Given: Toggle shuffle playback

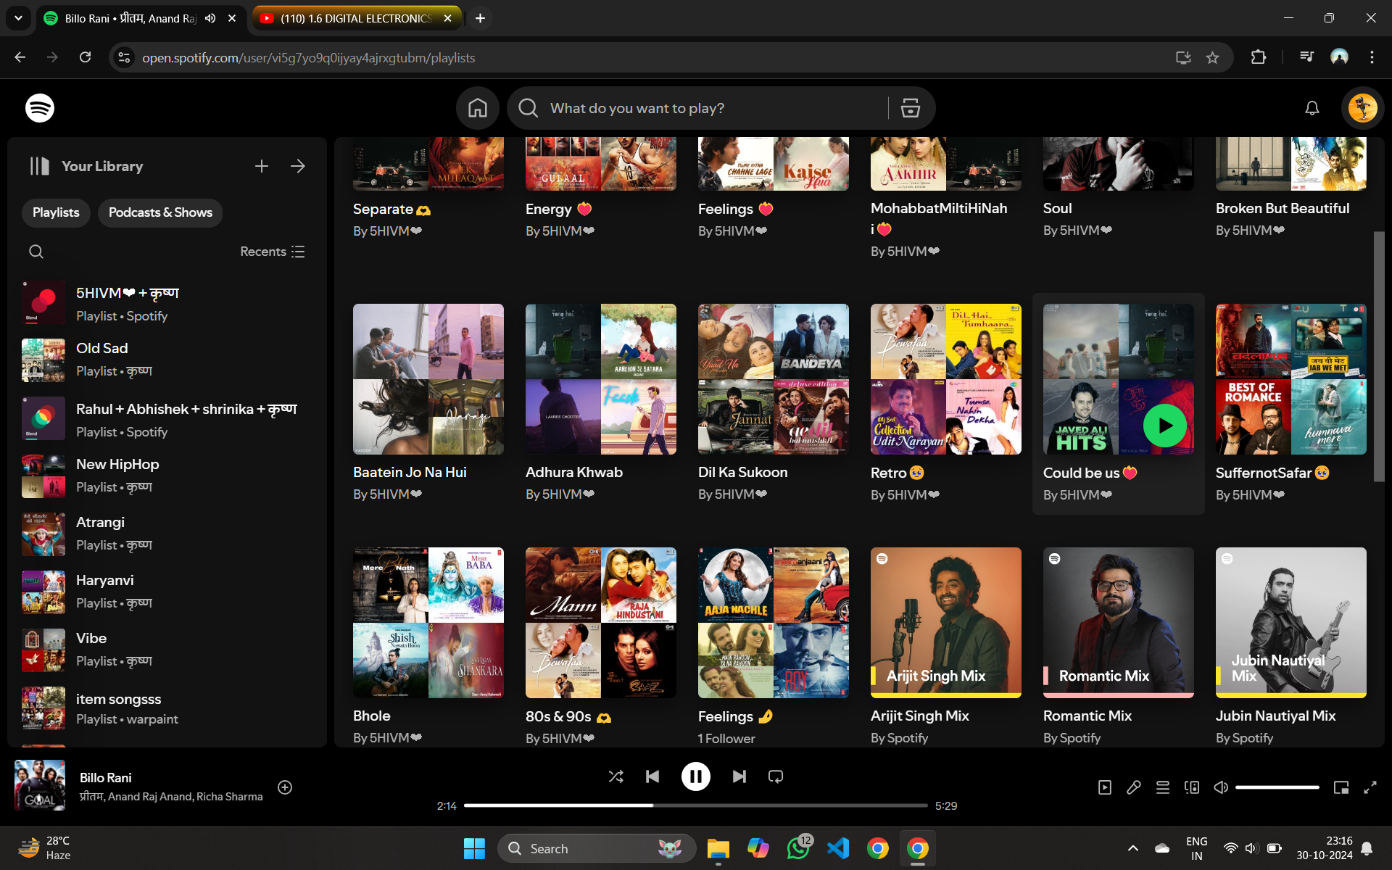Looking at the screenshot, I should click(x=616, y=776).
